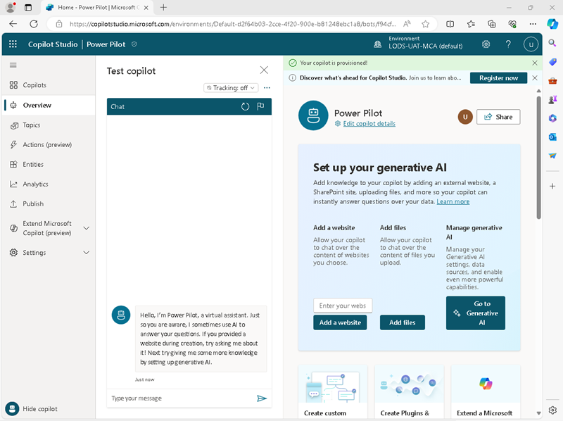Screen dimensions: 563x421
Task: Collapse the left navigation hamburger menu
Action: [13, 65]
